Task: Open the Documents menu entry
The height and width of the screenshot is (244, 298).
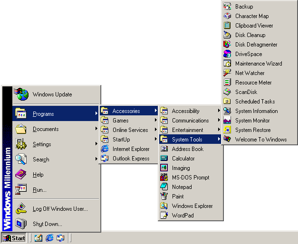Action: (x=56, y=129)
